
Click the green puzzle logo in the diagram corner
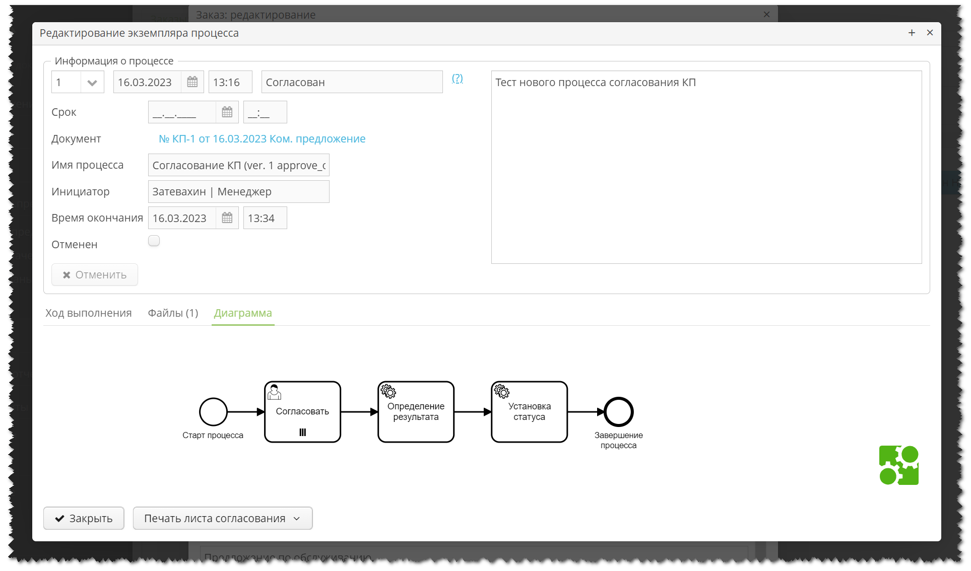pos(899,465)
